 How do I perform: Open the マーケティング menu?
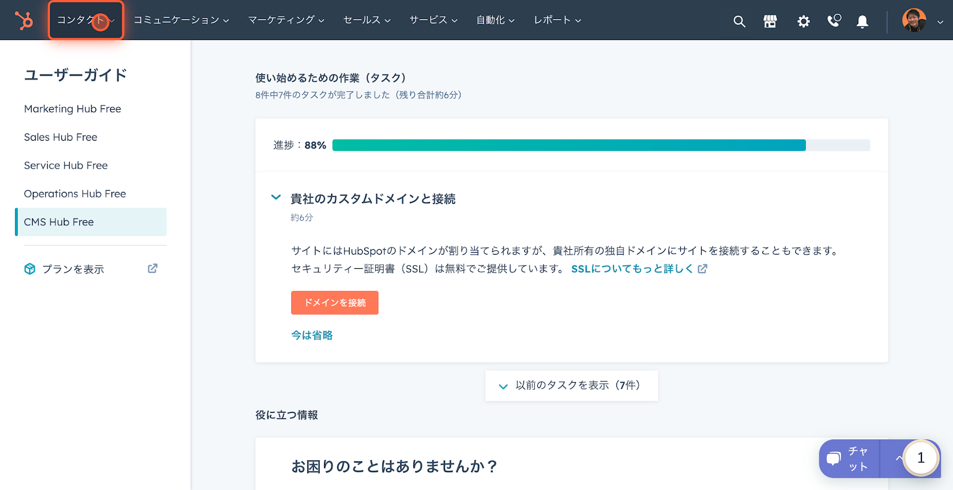point(286,20)
